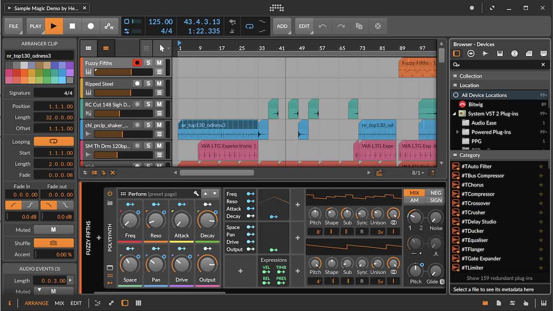Image resolution: width=553 pixels, height=311 pixels.
Task: Stop the transport
Action: pyautogui.click(x=72, y=26)
